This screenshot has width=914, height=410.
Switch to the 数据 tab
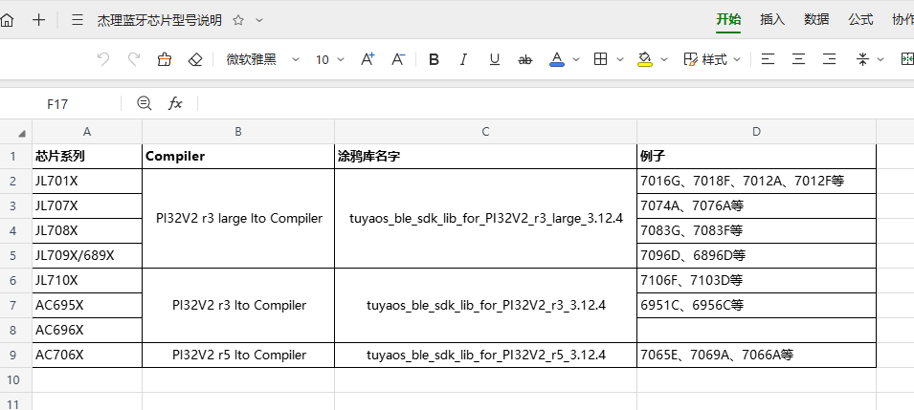[816, 19]
